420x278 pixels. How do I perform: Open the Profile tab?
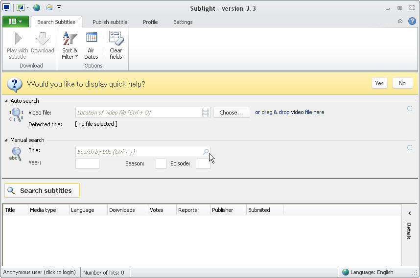point(150,22)
